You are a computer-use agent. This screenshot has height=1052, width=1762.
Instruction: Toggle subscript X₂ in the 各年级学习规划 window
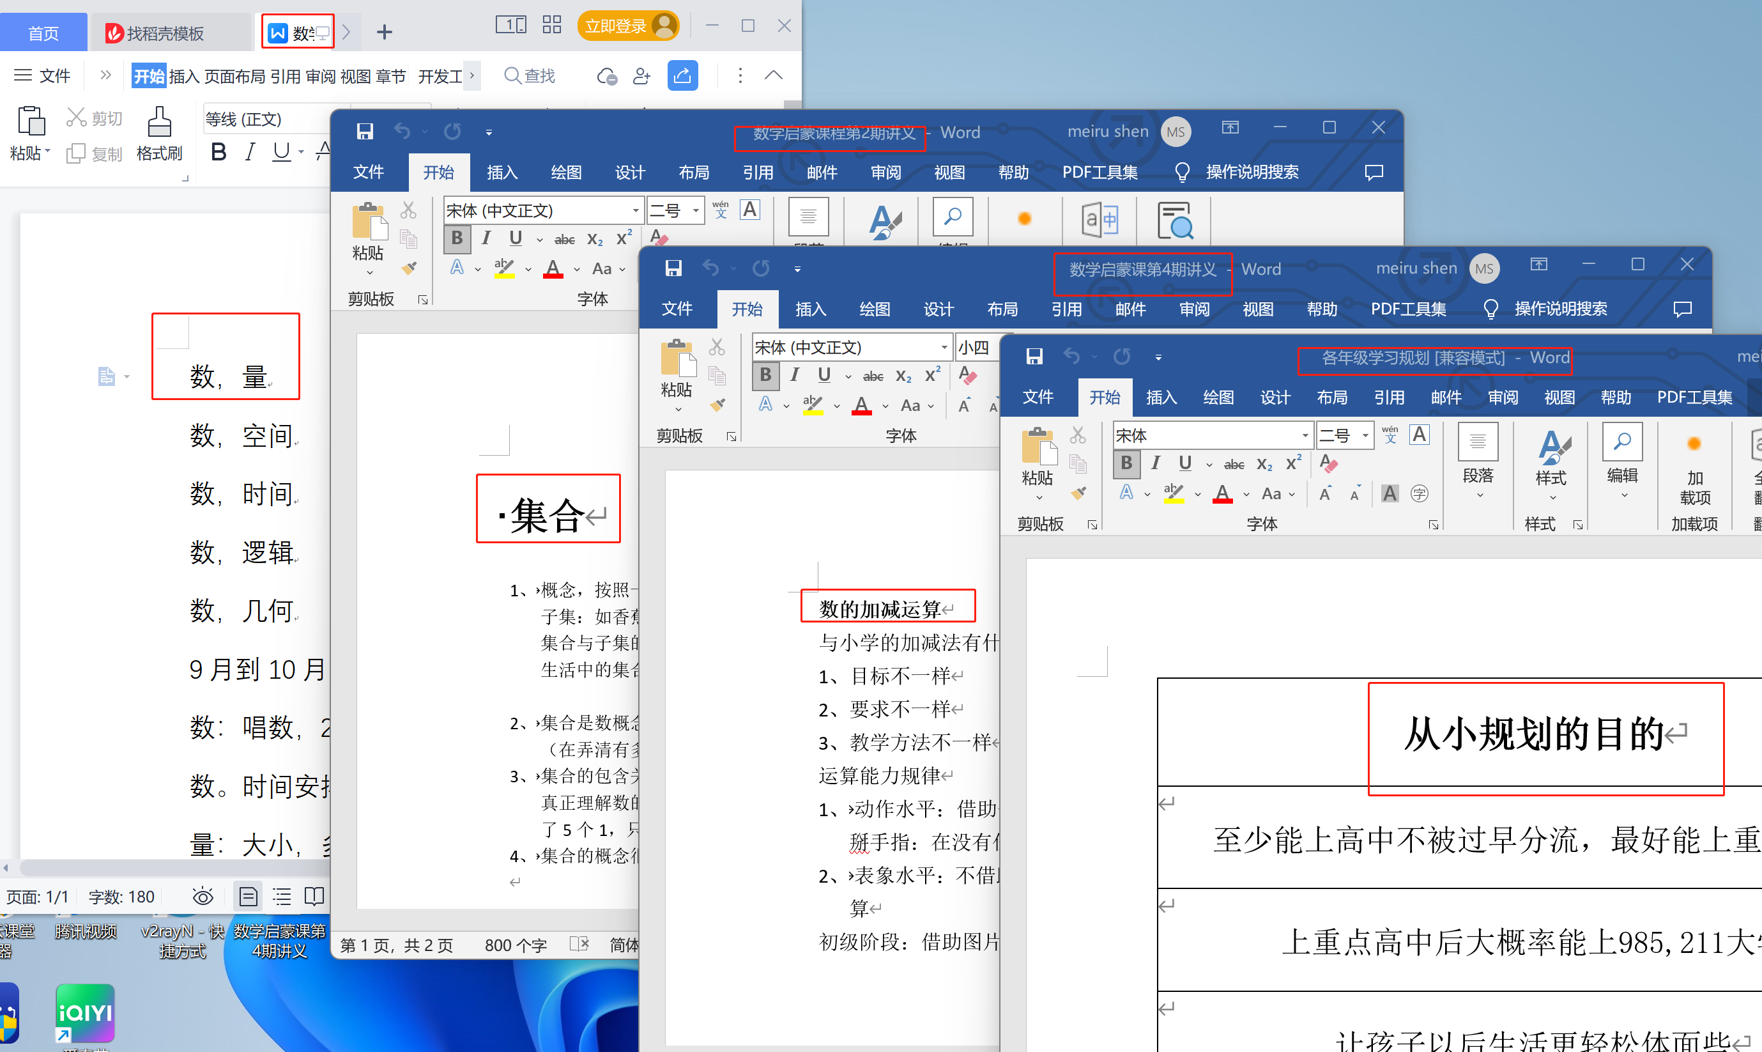click(1264, 465)
